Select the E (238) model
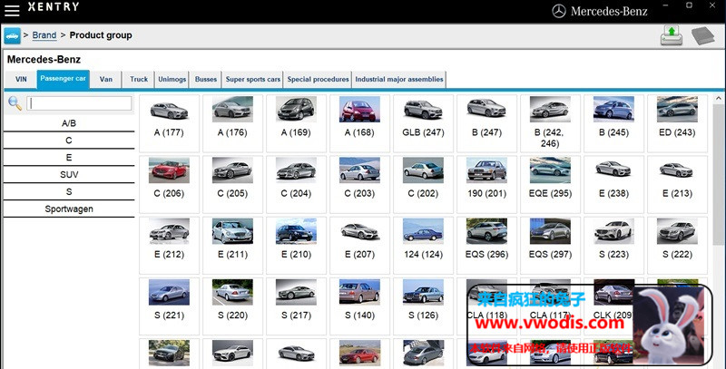 (613, 185)
